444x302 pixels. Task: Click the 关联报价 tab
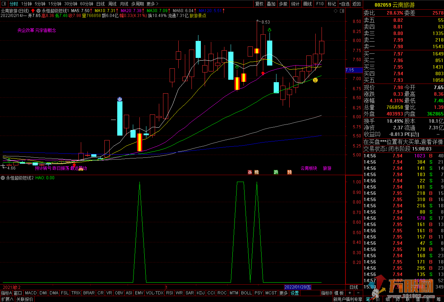tap(25, 299)
